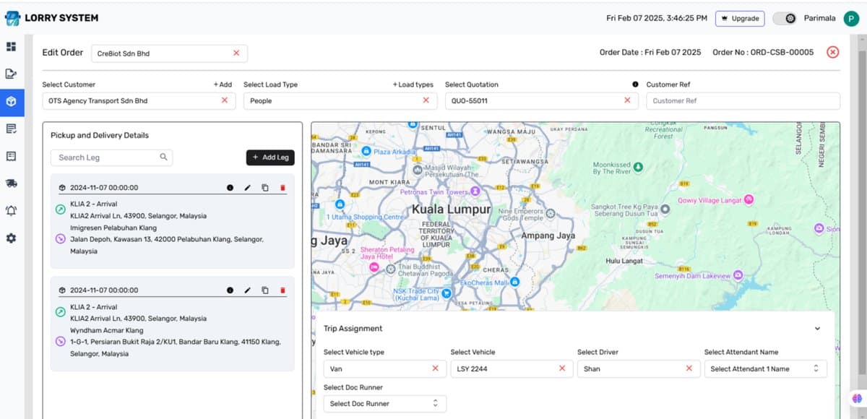Show info for the Wyndham Acmar Klang leg

coord(230,290)
